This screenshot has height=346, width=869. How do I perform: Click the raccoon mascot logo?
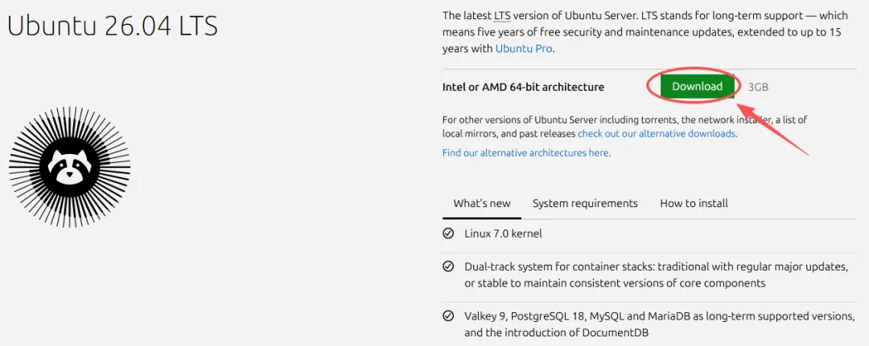coord(69,166)
